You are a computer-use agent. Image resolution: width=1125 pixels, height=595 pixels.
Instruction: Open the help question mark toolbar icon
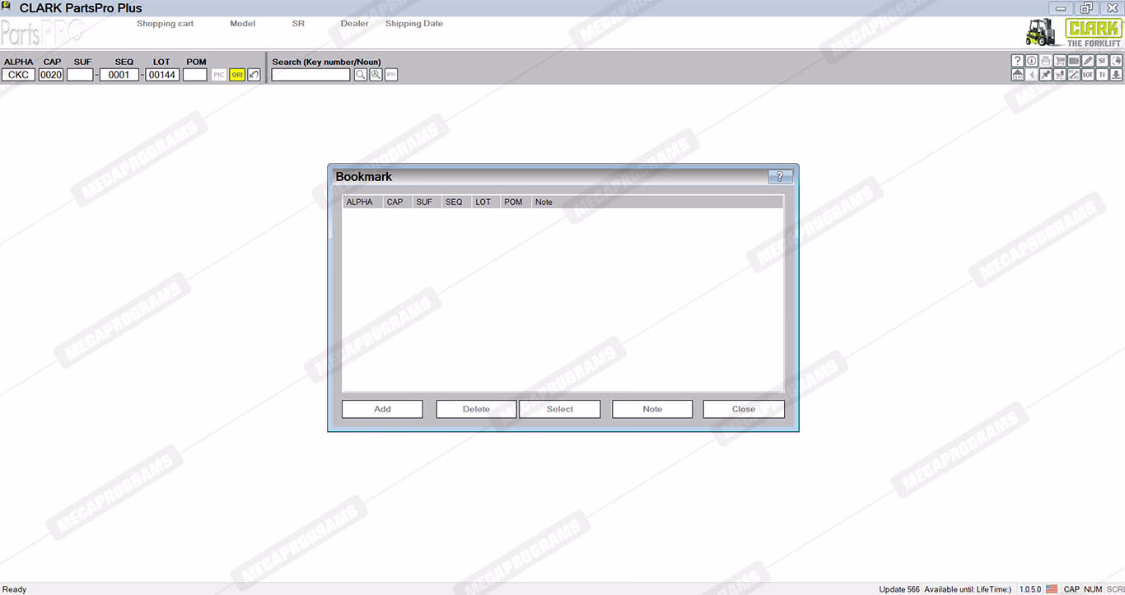pos(1017,61)
